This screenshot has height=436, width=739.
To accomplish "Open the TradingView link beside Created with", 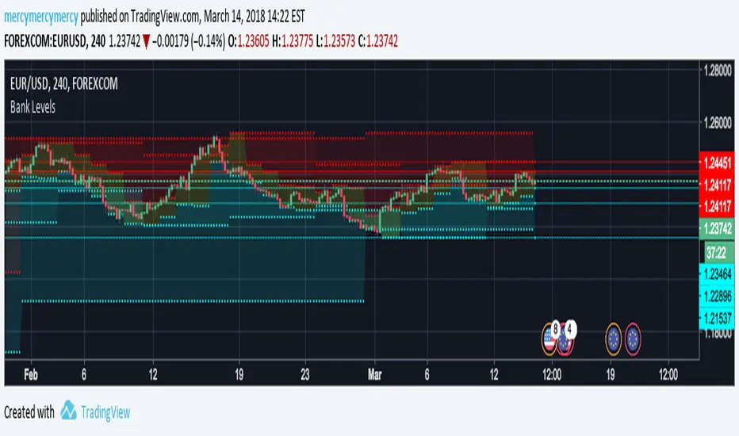I will point(105,413).
